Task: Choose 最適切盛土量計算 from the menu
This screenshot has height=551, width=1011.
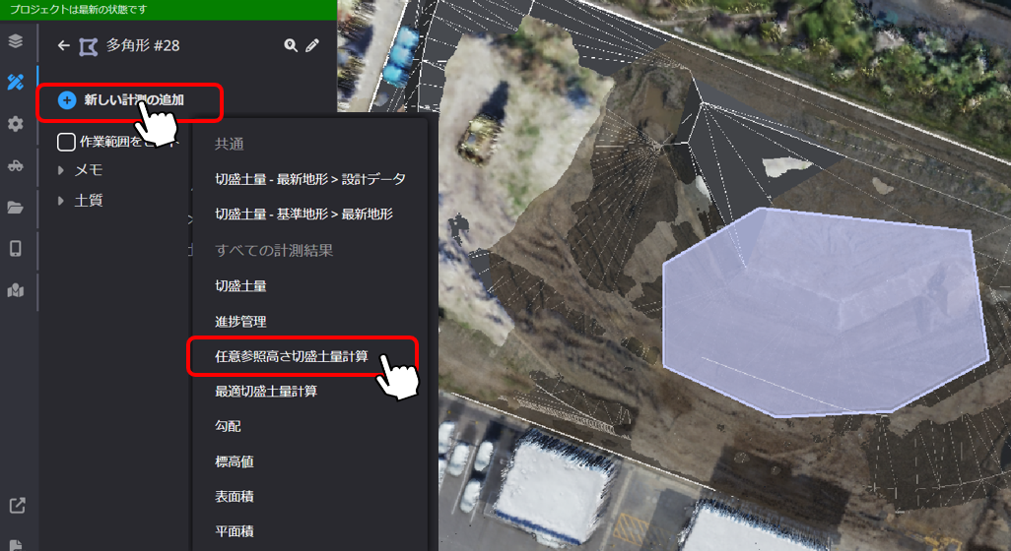Action: pyautogui.click(x=266, y=391)
